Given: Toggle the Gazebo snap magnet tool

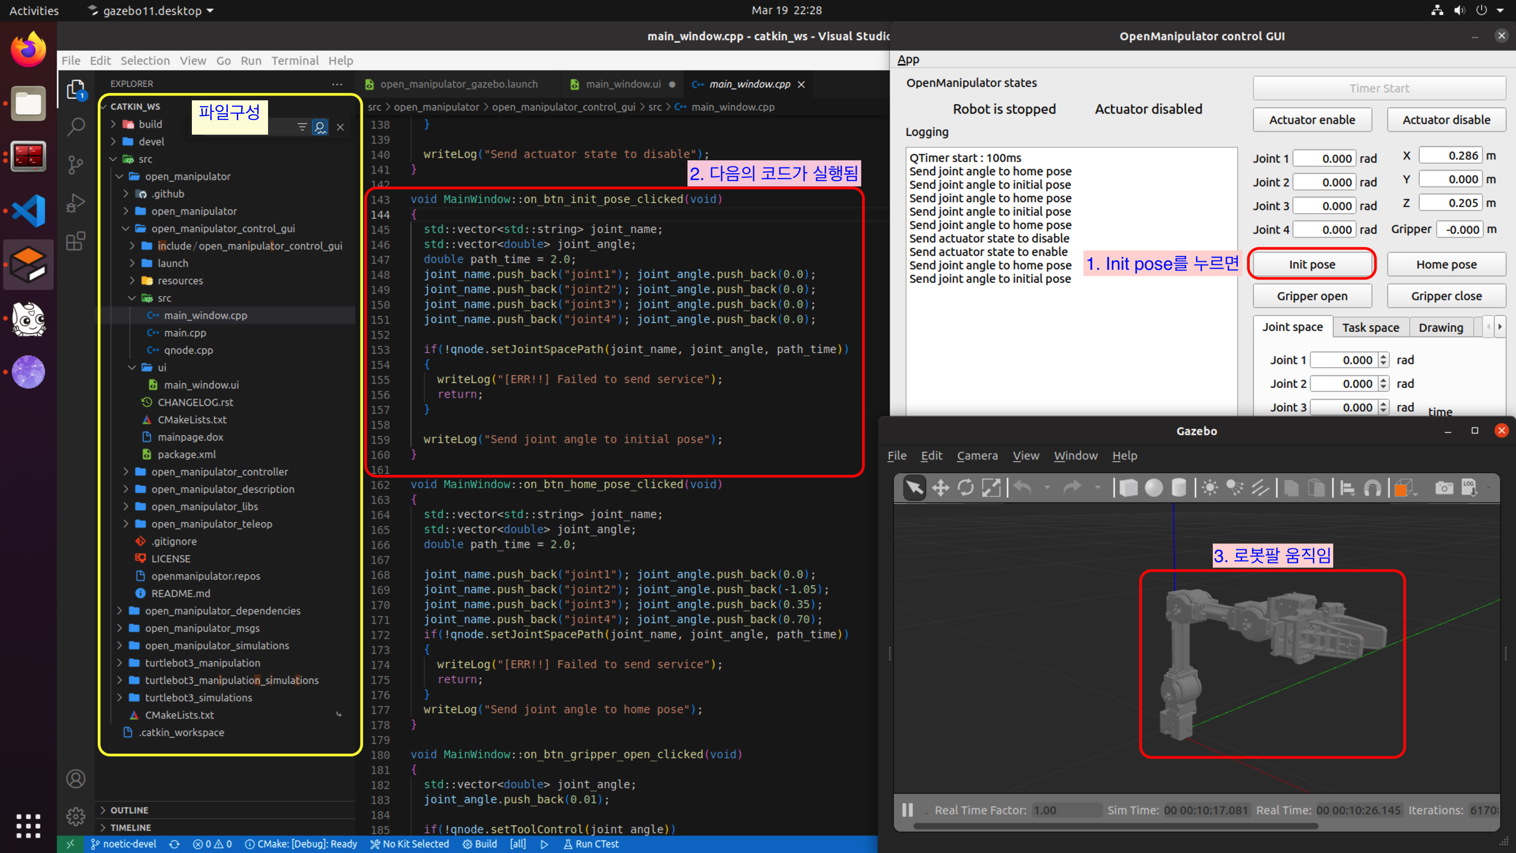Looking at the screenshot, I should (x=1372, y=487).
